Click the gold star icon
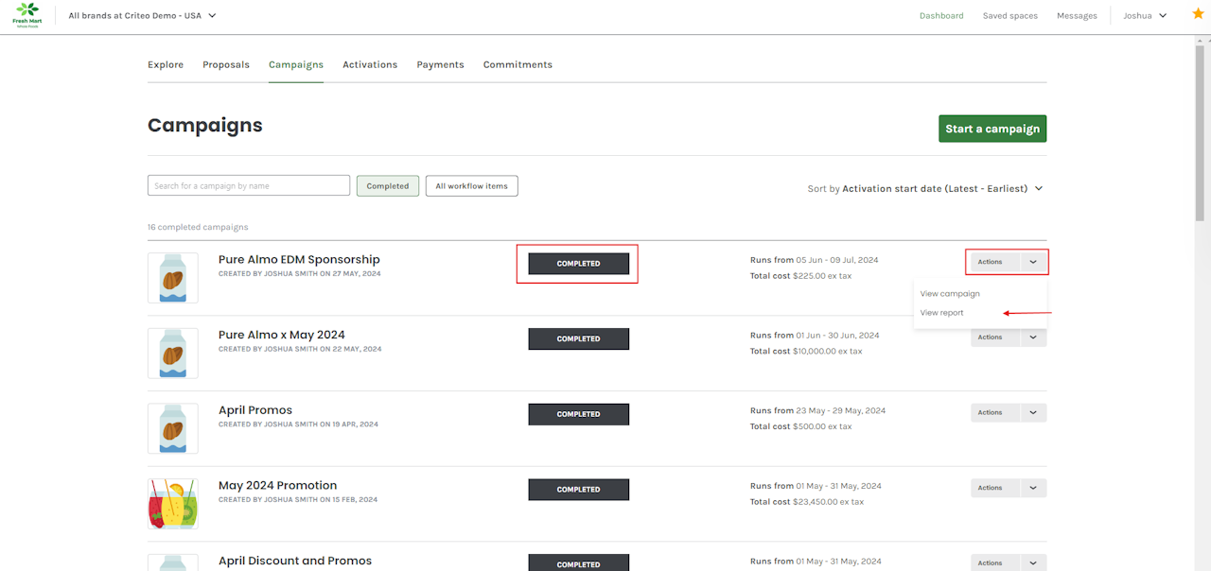The image size is (1211, 571). (1198, 14)
